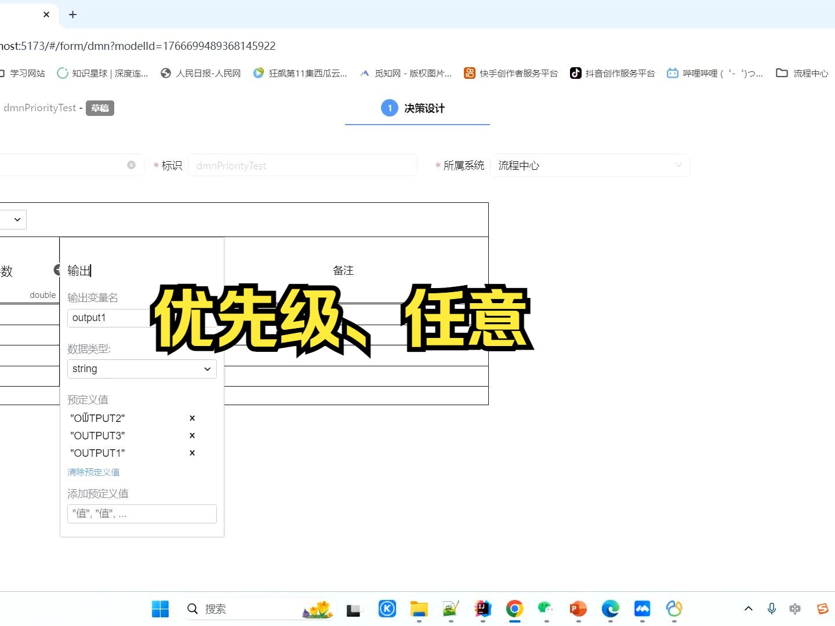Open the blue K app on taskbar
This screenshot has width=835, height=626.
[387, 609]
